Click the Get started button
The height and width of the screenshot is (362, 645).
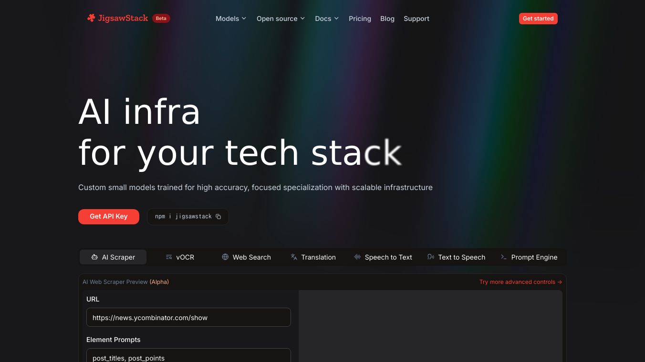(538, 19)
